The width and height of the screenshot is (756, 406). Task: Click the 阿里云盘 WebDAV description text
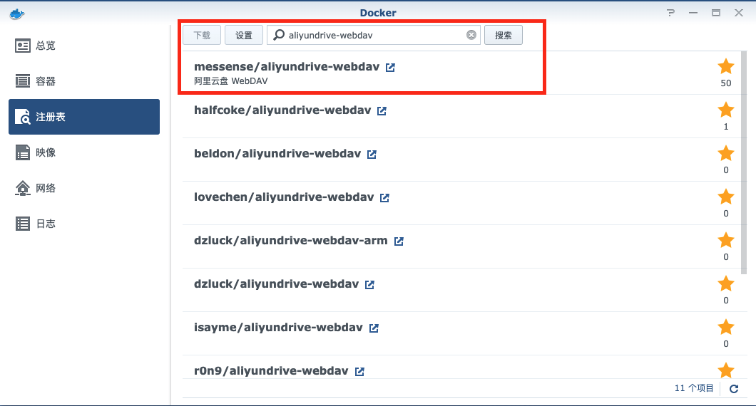click(231, 81)
